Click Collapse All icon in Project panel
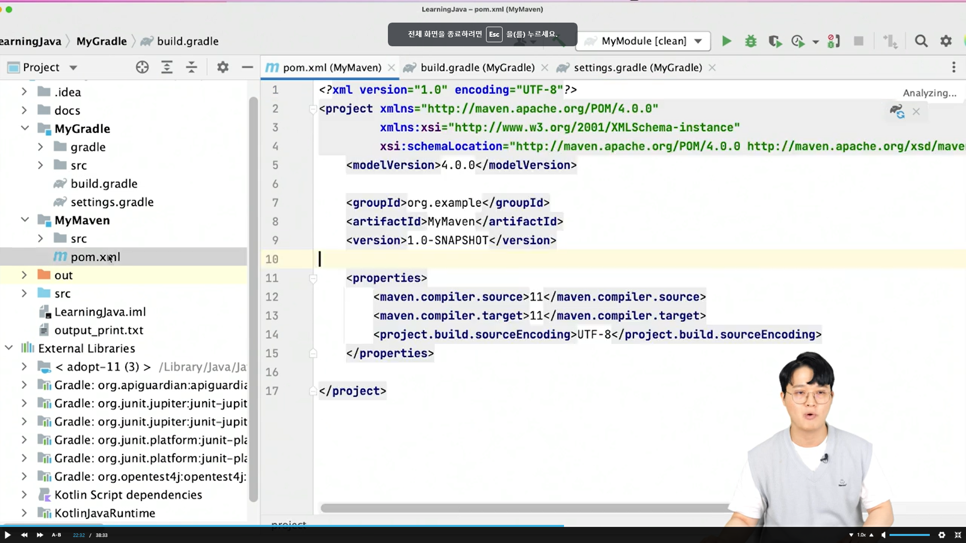 click(x=192, y=67)
